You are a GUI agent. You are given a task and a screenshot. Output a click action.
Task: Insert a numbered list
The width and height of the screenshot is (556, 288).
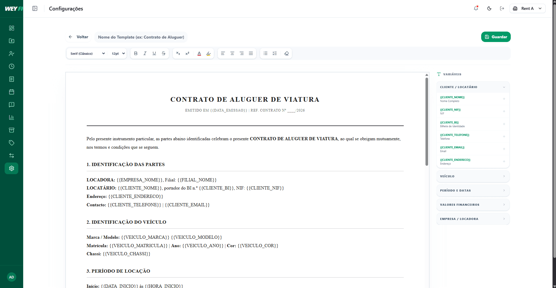275,53
